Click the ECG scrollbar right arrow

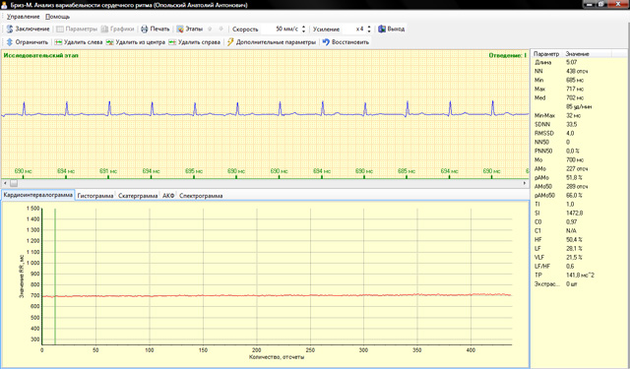[x=525, y=183]
